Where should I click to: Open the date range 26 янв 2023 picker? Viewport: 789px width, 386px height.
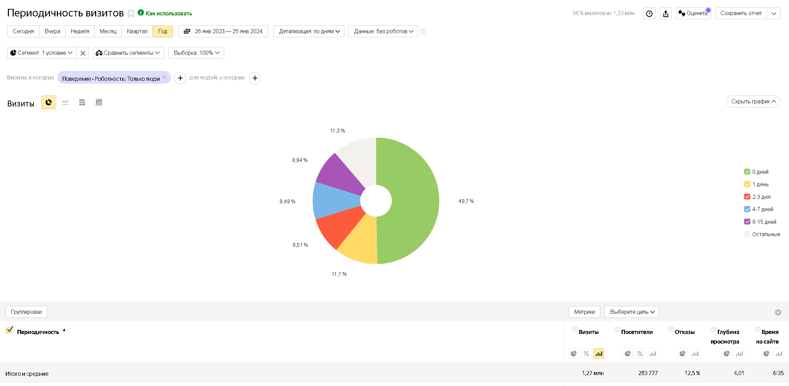[x=223, y=31]
